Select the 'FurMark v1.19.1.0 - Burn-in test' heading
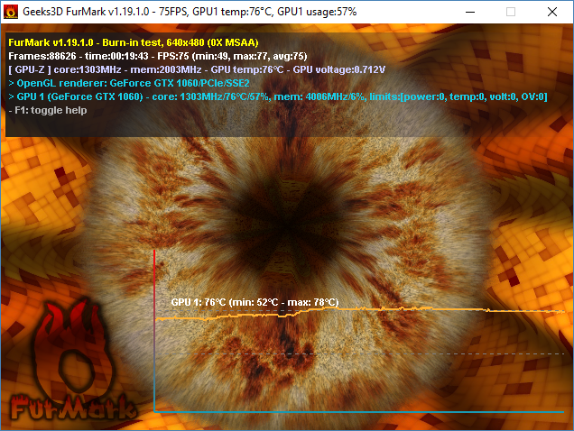Image resolution: width=574 pixels, height=431 pixels. [x=134, y=42]
